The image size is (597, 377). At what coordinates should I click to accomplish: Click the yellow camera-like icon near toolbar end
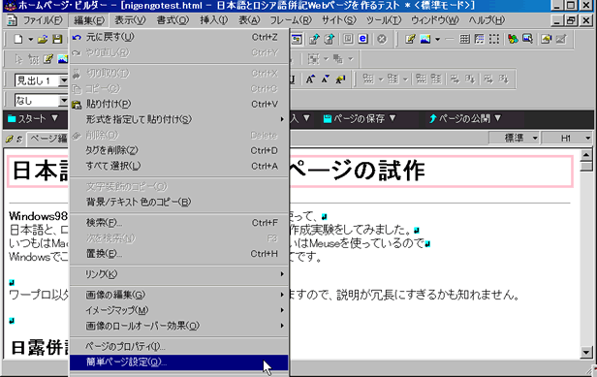click(x=547, y=39)
